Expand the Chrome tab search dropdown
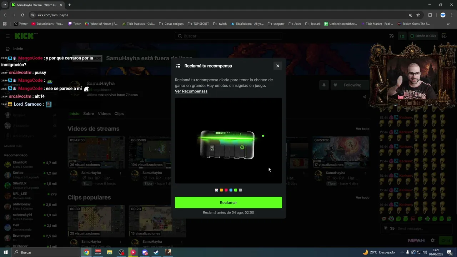Screen dimensions: 457x257 (5, 5)
